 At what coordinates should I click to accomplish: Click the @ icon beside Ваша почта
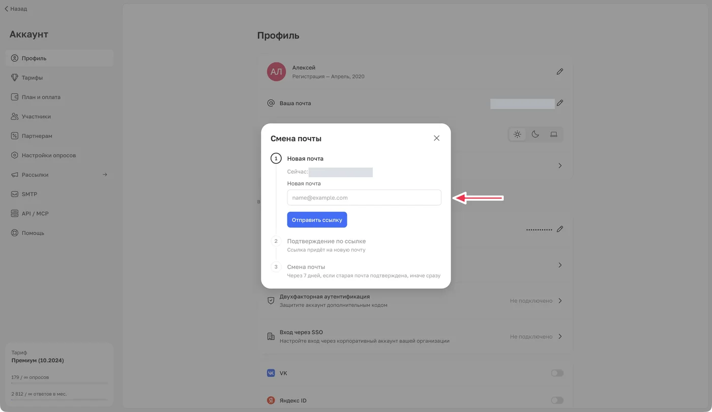(271, 103)
